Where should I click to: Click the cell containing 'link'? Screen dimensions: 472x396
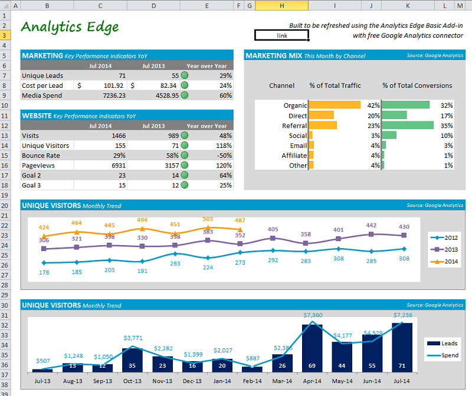(281, 35)
